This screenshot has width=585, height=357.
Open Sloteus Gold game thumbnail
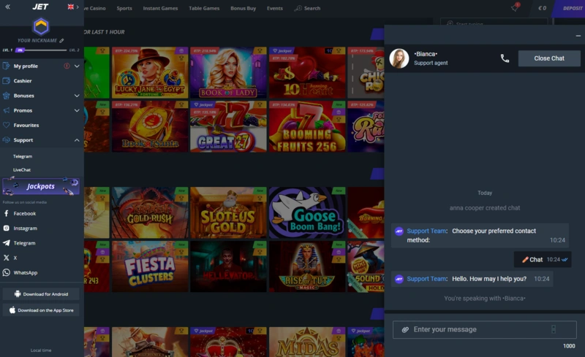pyautogui.click(x=228, y=212)
